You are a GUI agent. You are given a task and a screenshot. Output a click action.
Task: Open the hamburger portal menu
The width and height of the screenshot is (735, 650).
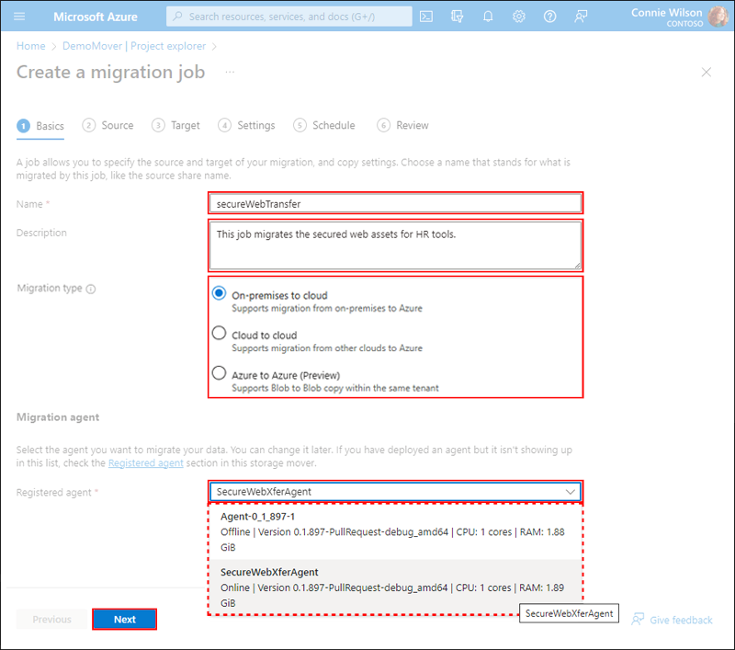tap(19, 17)
